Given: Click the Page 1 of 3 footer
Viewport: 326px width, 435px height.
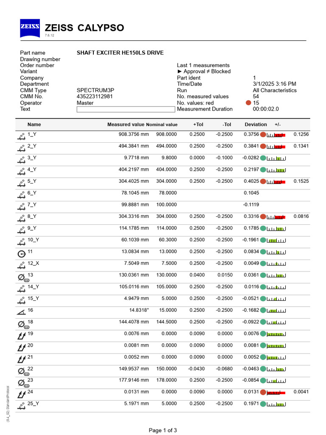Looking at the screenshot, I should click(x=163, y=430).
